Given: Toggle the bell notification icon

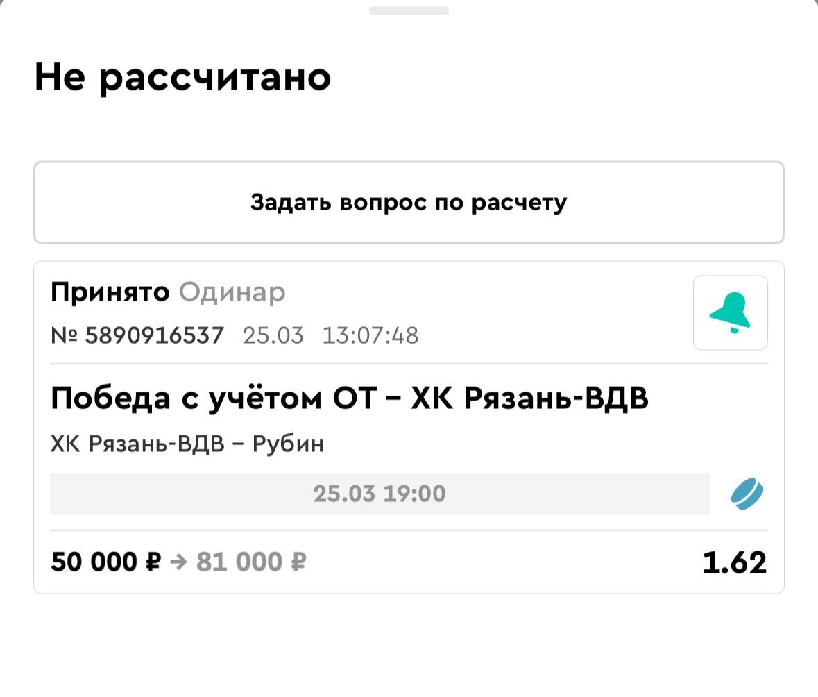Looking at the screenshot, I should coord(730,313).
